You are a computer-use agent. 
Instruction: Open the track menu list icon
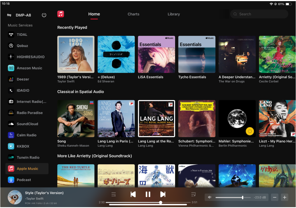click(113, 194)
